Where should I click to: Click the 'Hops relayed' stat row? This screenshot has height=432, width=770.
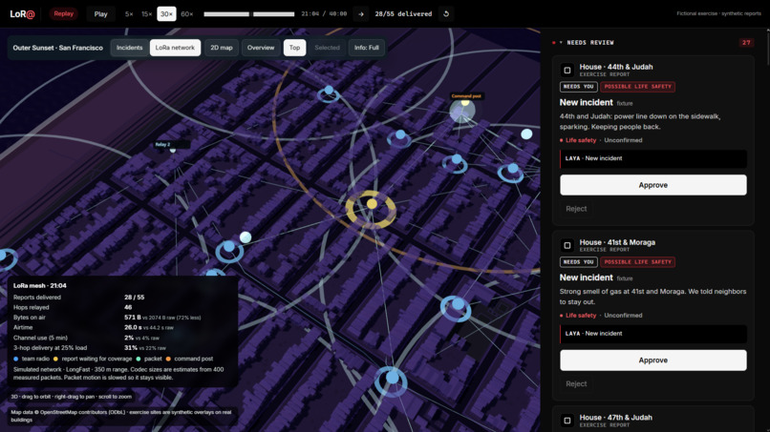121,307
